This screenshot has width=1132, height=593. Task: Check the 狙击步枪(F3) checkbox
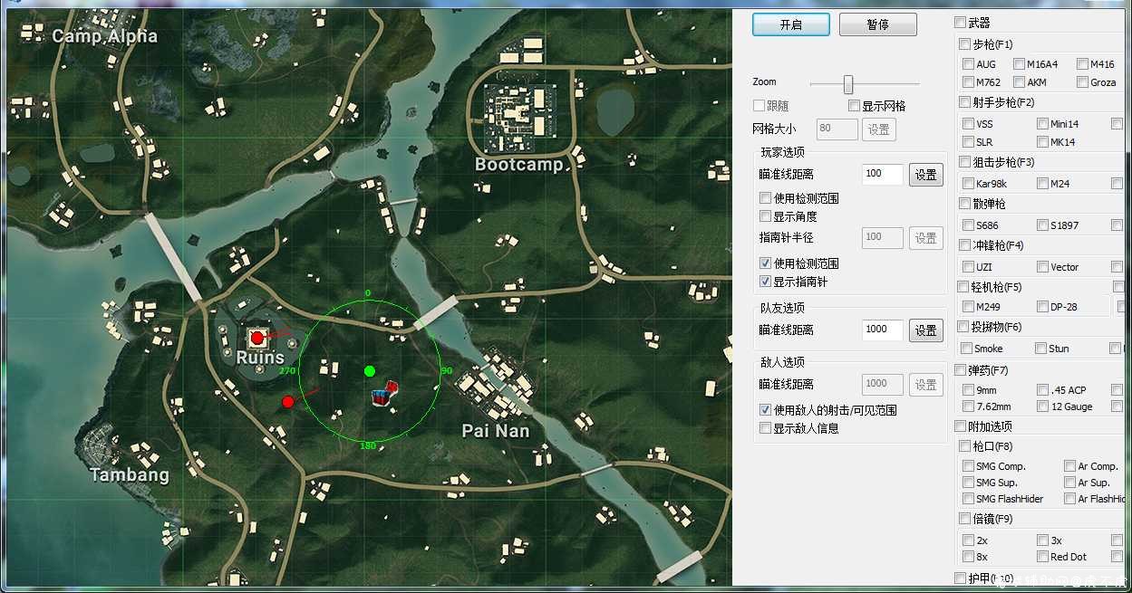coord(964,162)
